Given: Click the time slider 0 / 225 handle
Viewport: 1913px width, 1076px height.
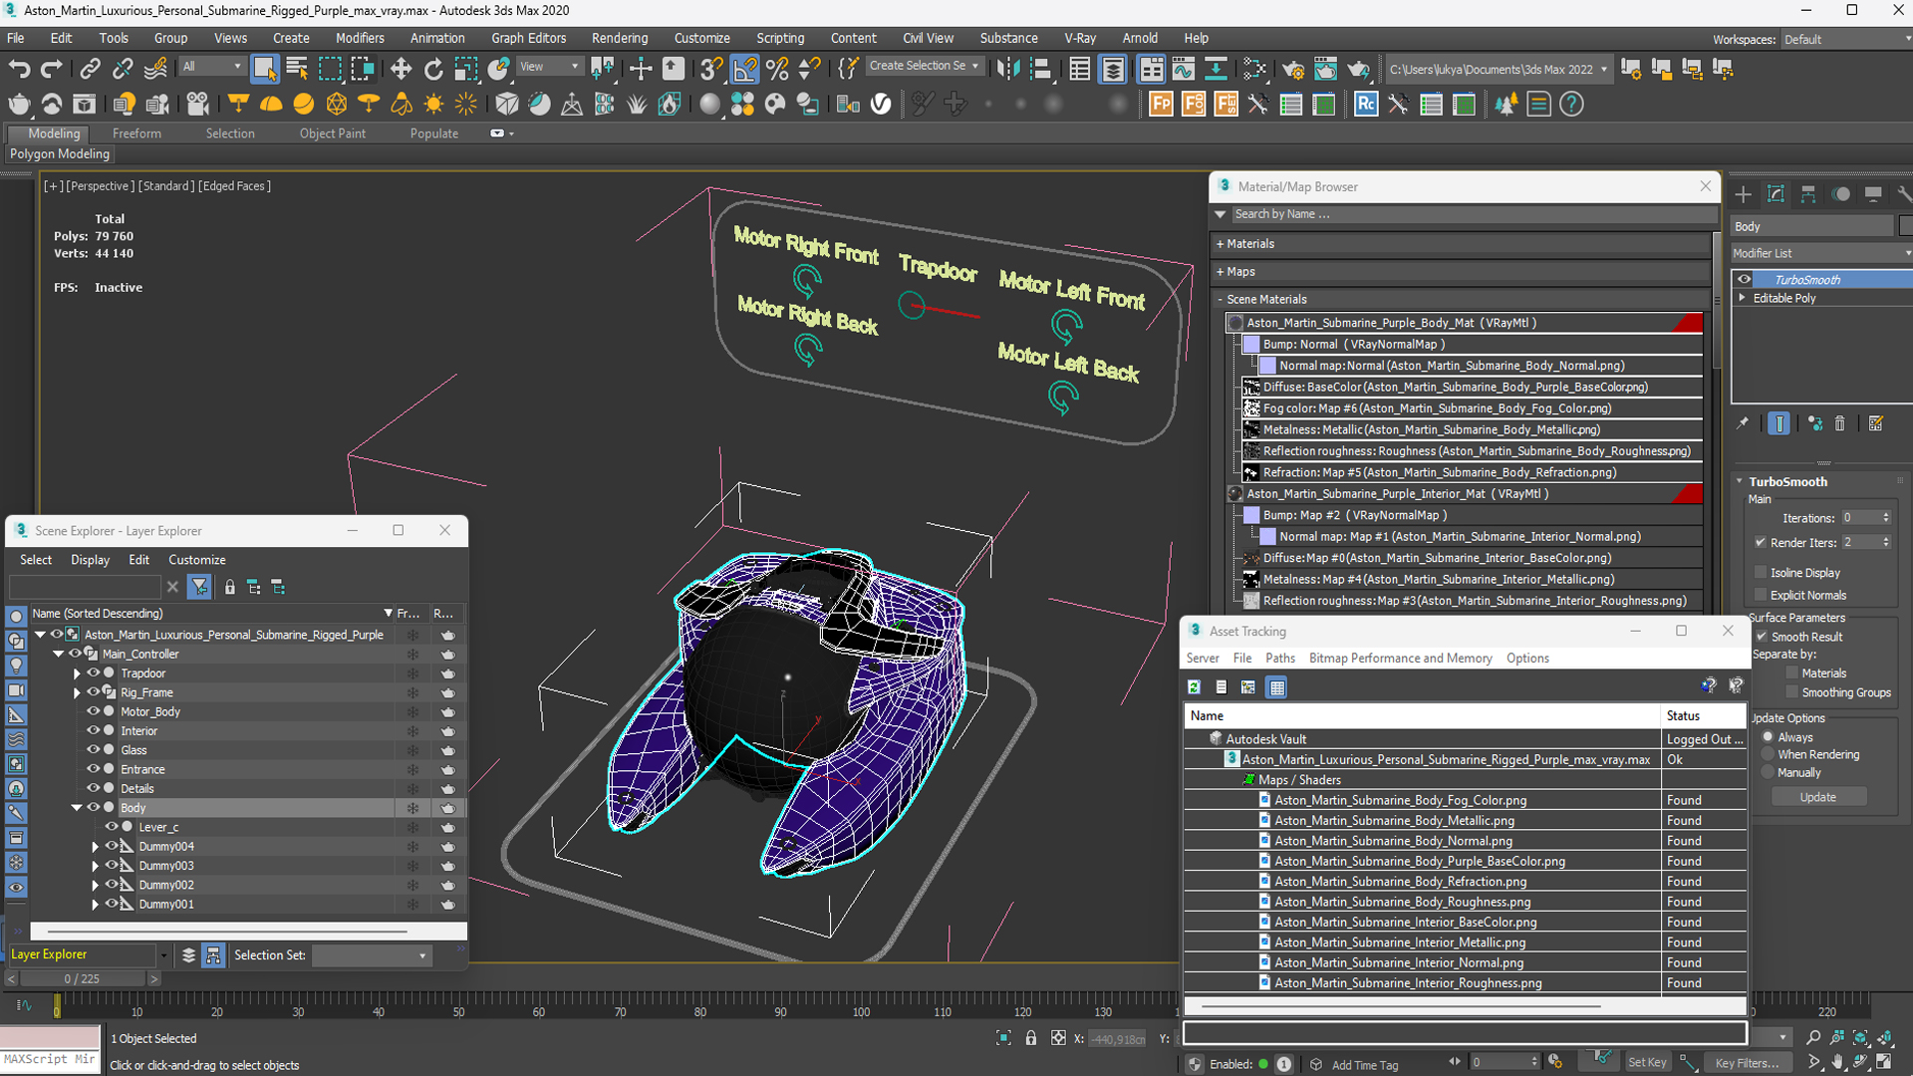Looking at the screenshot, I should (83, 978).
